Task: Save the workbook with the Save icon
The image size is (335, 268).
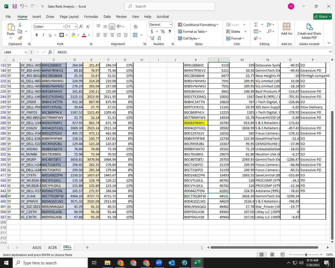Action: point(15,6)
